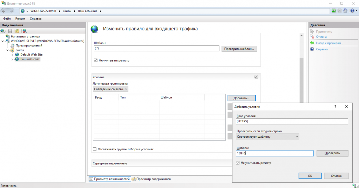Click WINDOWS-SERVER in the breadcrumb
Viewport: 359px width, 188px height.
click(43, 11)
